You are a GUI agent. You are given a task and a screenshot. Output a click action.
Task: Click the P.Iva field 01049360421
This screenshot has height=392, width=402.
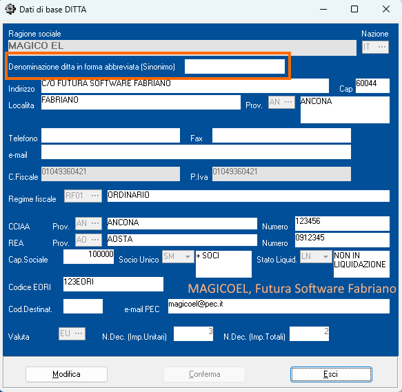point(281,174)
